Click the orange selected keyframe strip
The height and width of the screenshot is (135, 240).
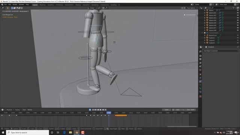pyautogui.click(x=121, y=115)
